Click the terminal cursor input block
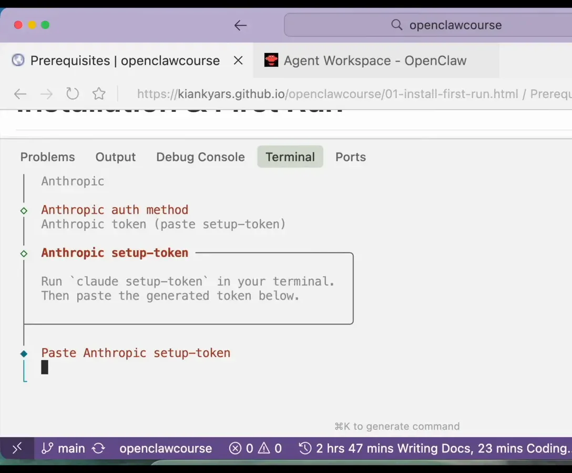 [x=45, y=367]
